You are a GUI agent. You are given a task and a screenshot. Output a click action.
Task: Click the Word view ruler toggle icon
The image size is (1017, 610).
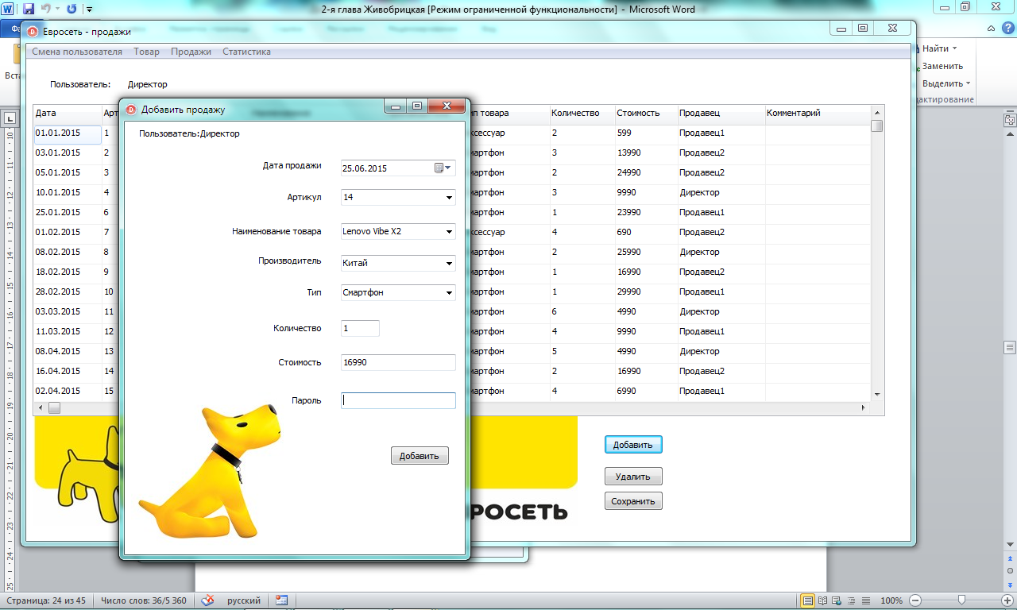[1010, 119]
